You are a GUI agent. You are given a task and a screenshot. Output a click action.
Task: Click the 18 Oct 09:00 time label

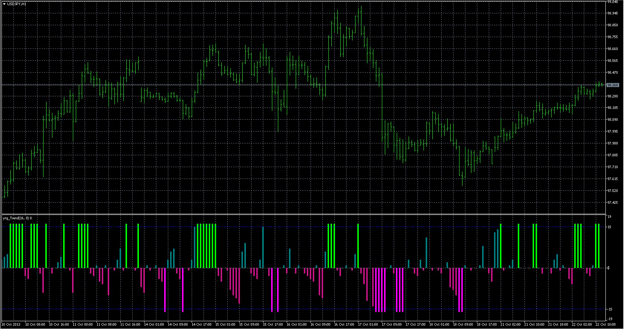(463, 325)
